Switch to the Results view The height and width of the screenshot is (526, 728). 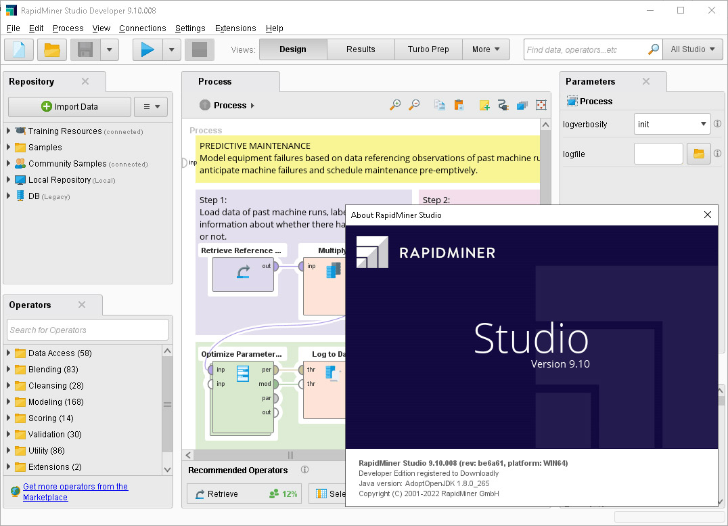point(360,49)
